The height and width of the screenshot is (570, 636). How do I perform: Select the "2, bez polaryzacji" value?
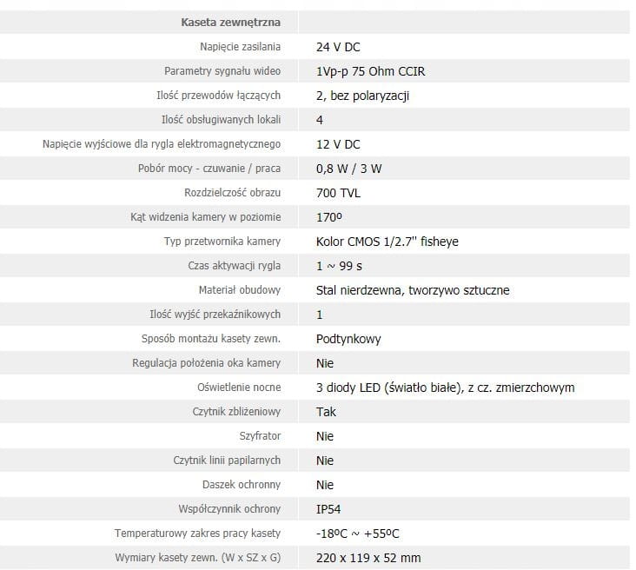click(x=362, y=96)
